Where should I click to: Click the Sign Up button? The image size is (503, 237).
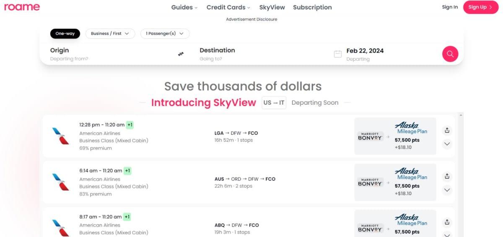480,7
